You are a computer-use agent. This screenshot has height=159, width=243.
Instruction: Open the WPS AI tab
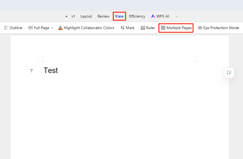coord(160,16)
